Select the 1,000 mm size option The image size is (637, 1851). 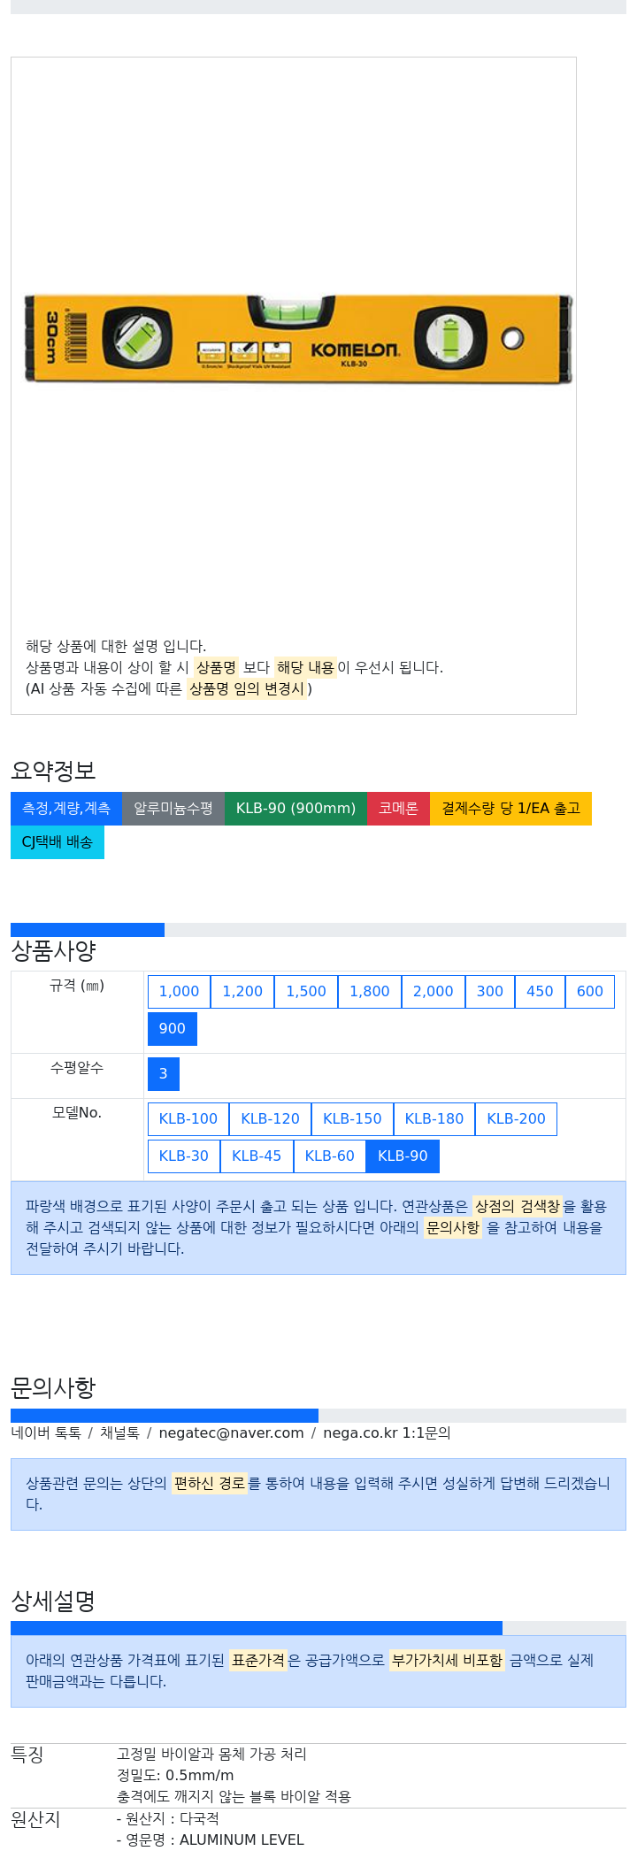(179, 992)
